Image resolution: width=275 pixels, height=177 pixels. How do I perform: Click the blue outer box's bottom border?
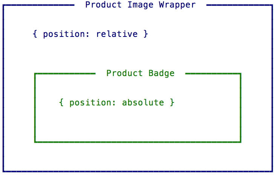[x=137, y=171]
